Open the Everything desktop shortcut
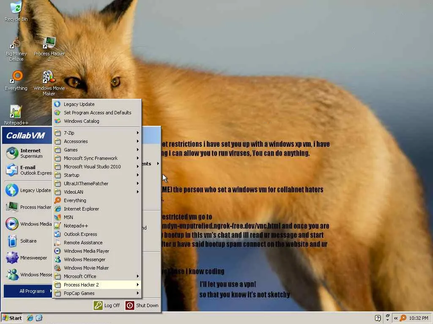433x324 pixels. 16,81
